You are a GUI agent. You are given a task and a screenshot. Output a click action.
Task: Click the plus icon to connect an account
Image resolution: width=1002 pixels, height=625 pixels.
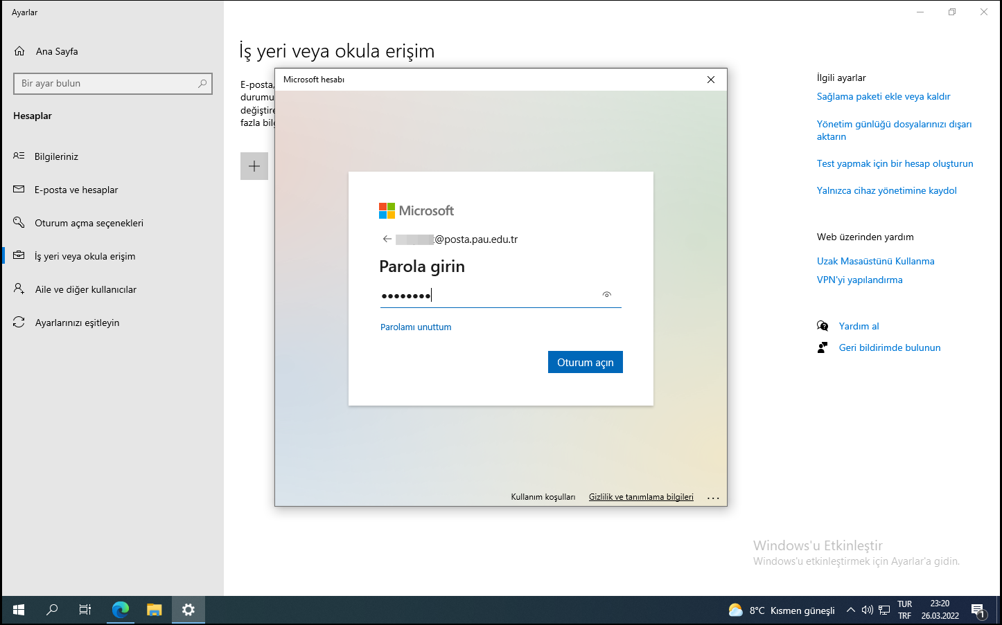point(254,166)
